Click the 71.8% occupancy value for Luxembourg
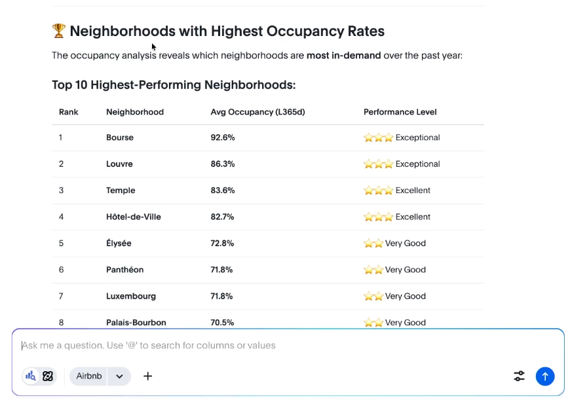Screen dimensions: 570x400 click(221, 296)
